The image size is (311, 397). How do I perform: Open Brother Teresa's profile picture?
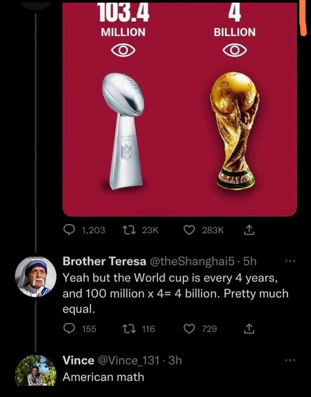click(x=35, y=277)
